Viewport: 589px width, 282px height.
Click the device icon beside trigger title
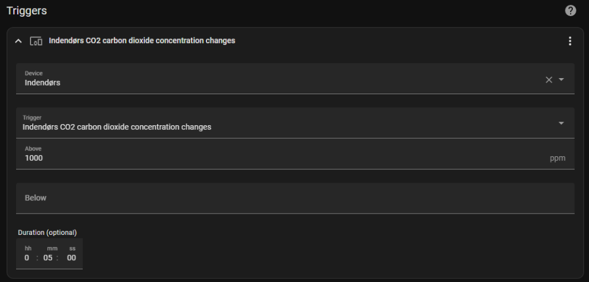click(x=36, y=41)
